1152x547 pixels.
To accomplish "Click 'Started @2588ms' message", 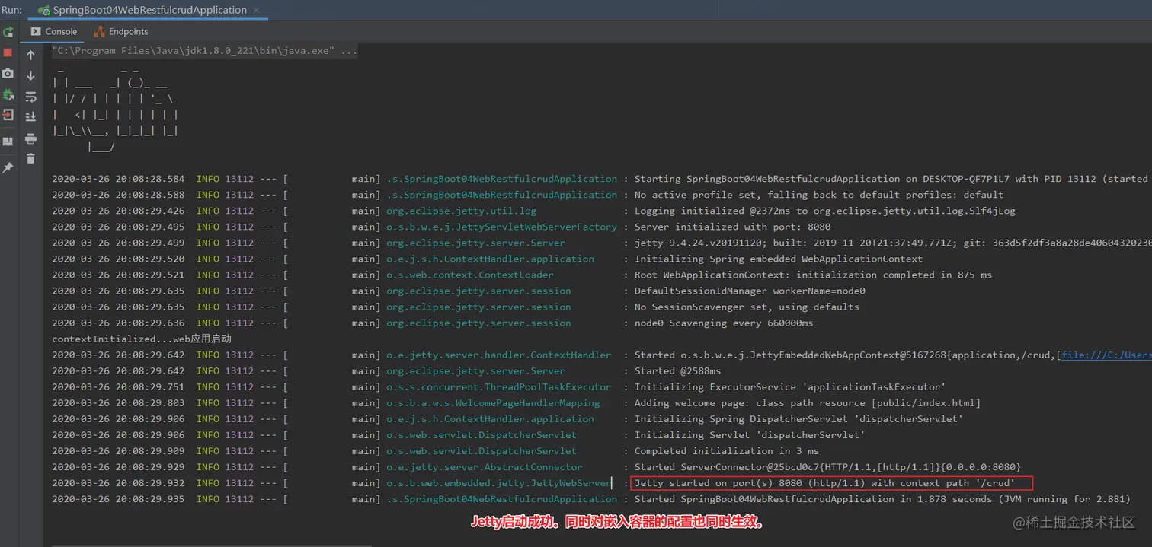I will pyautogui.click(x=677, y=371).
